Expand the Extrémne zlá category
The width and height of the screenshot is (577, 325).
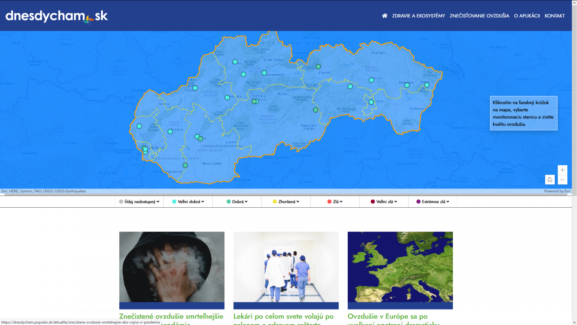(x=433, y=202)
